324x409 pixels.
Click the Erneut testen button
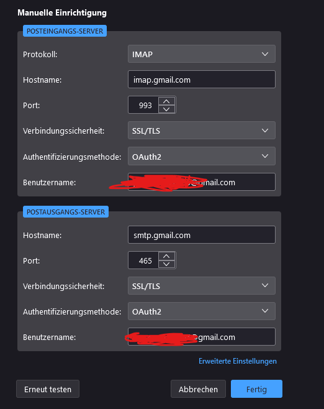48,389
